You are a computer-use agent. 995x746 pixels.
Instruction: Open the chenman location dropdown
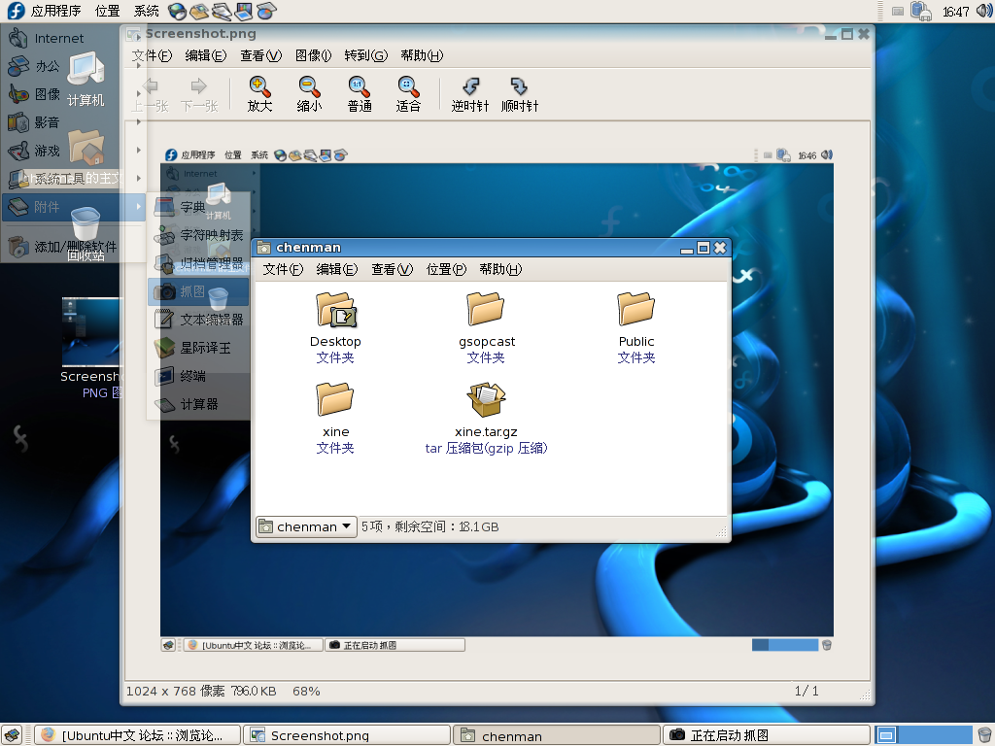pyautogui.click(x=306, y=526)
